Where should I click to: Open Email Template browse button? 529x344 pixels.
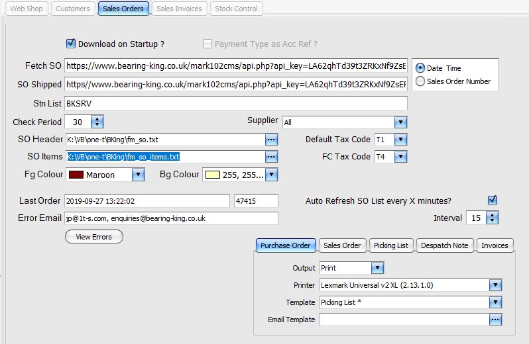tap(495, 319)
